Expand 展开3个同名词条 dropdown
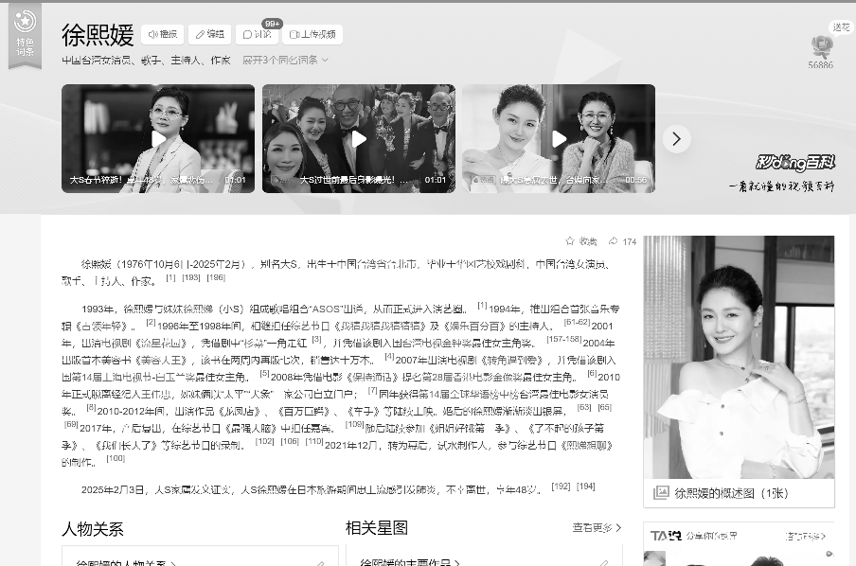The width and height of the screenshot is (856, 566). tap(285, 60)
